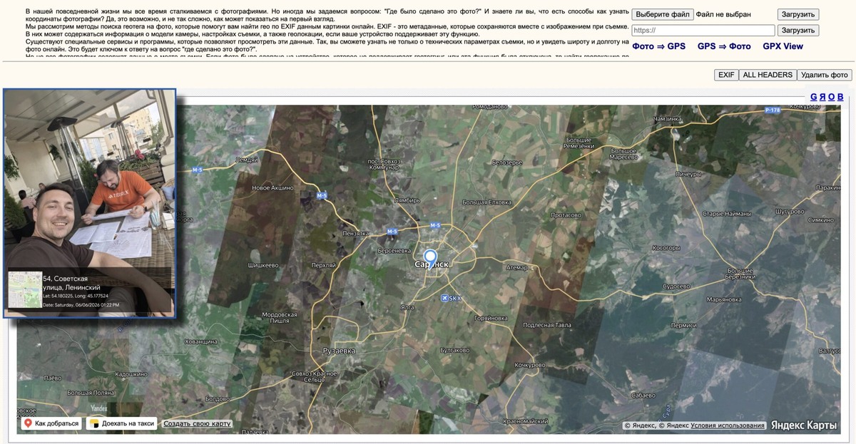The height and width of the screenshot is (444, 856).
Task: Click the Выберите файл button
Action: [663, 14]
